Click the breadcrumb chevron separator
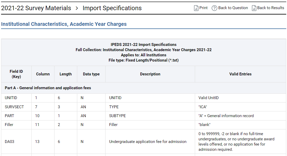This screenshot has width=287, height=156. pos(77,8)
